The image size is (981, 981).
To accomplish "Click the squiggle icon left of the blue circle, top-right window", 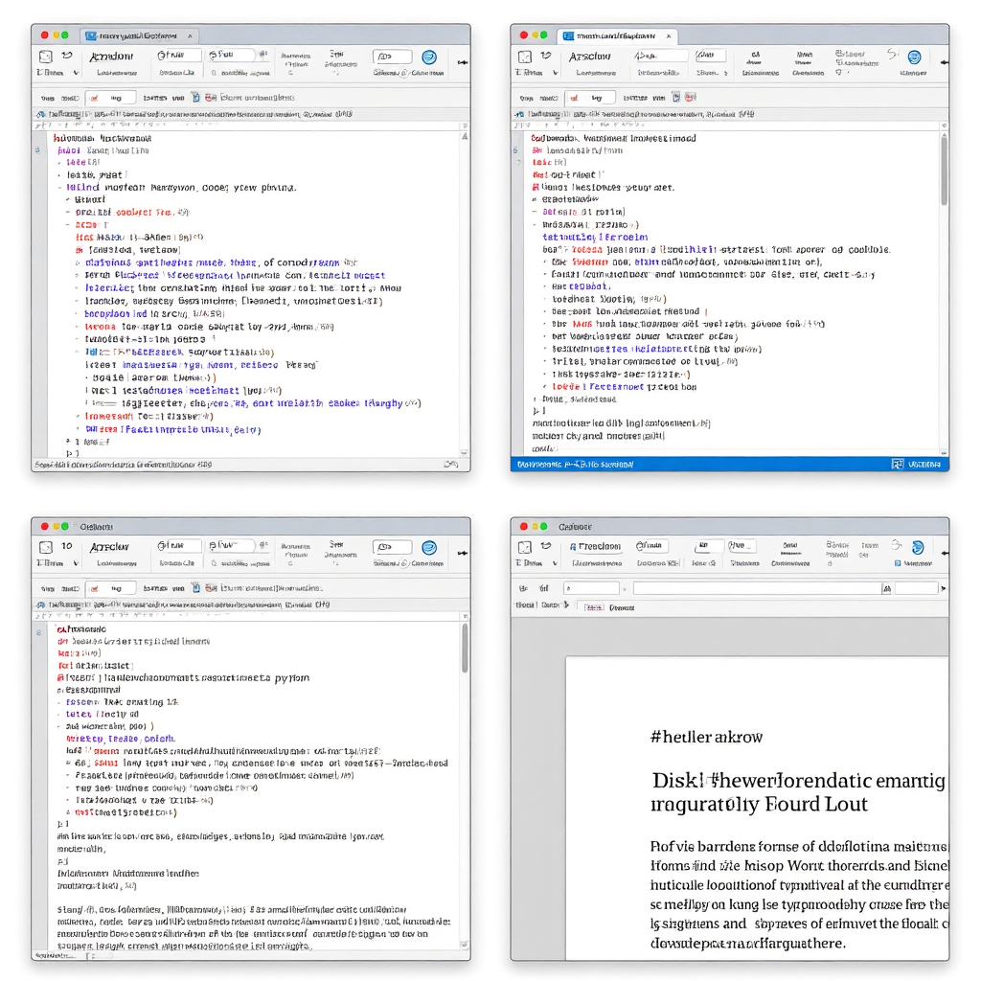I will pos(892,55).
